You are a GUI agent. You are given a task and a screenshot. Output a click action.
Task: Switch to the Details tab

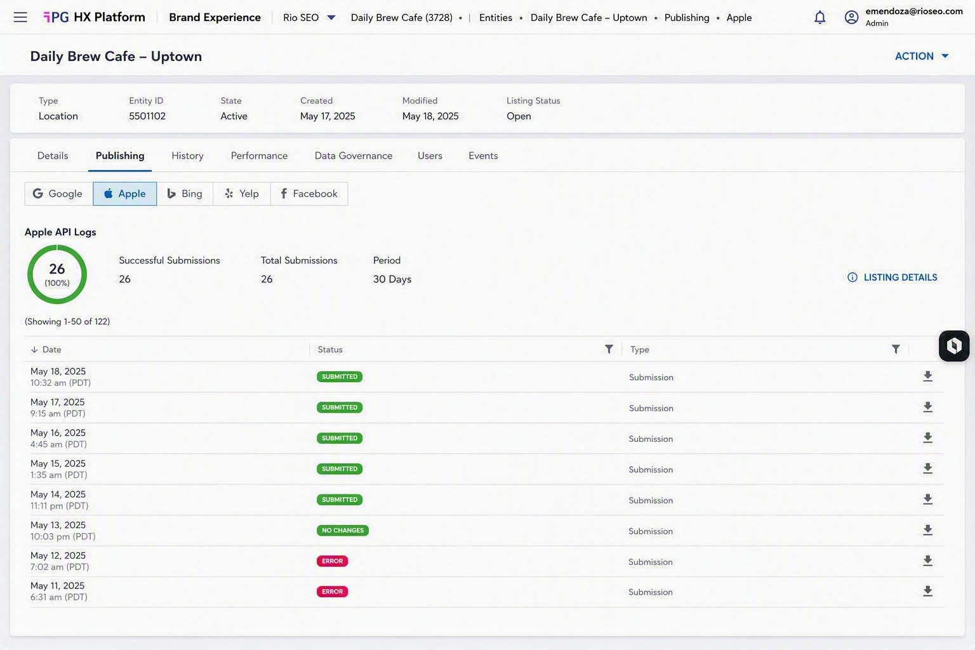coord(53,156)
